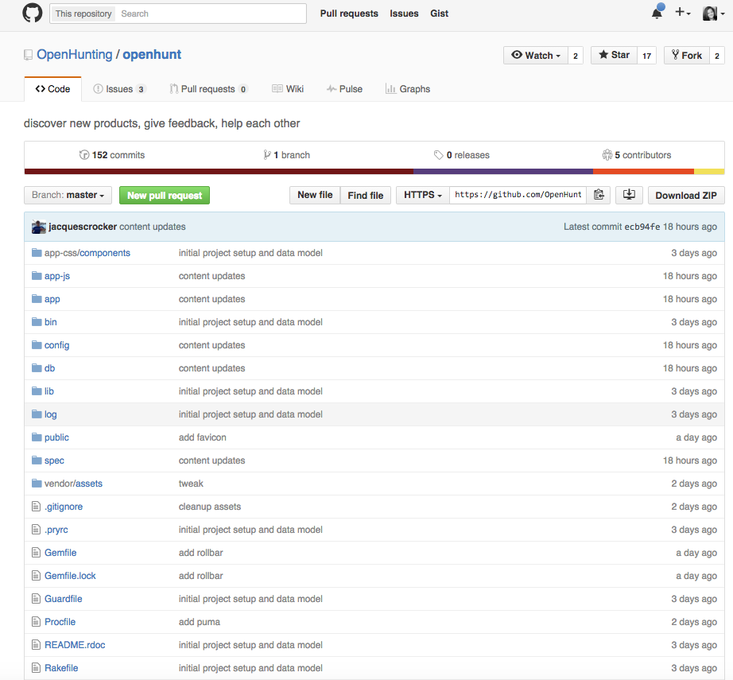Open the Branch: master dropdown
Viewport: 733px width, 680px height.
click(68, 195)
